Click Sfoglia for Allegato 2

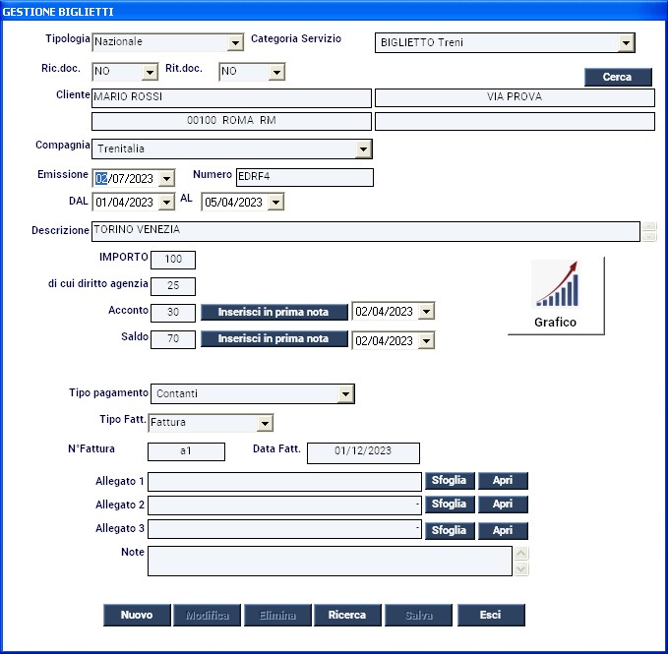coord(450,505)
